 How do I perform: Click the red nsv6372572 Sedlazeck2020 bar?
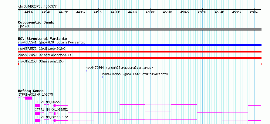coord(140,52)
